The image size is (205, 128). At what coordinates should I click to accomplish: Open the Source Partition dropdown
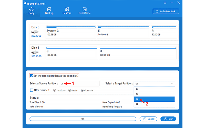pos(79,84)
